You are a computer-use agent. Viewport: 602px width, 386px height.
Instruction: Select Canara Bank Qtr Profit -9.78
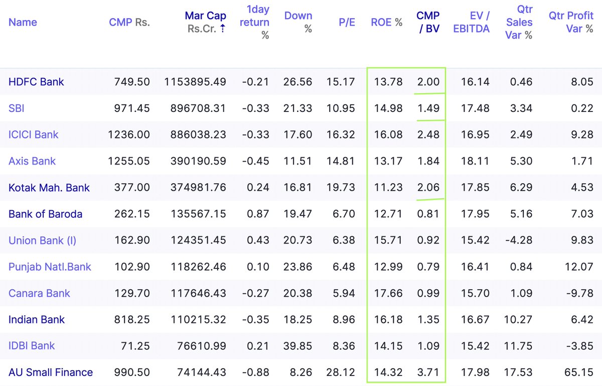(x=580, y=293)
